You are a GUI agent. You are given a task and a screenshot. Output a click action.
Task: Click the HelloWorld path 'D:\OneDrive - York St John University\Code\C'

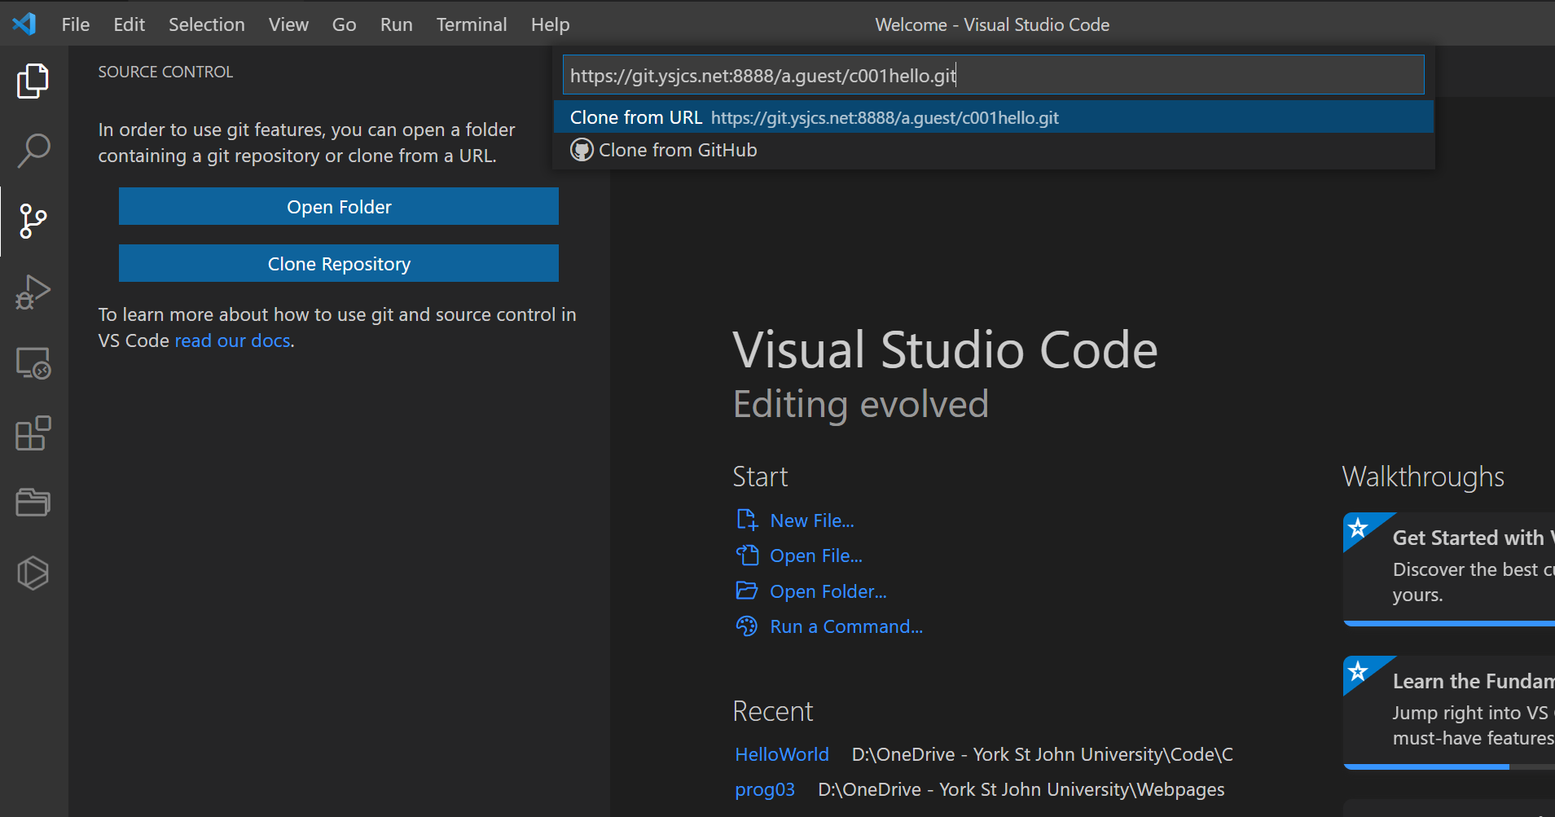(1042, 754)
